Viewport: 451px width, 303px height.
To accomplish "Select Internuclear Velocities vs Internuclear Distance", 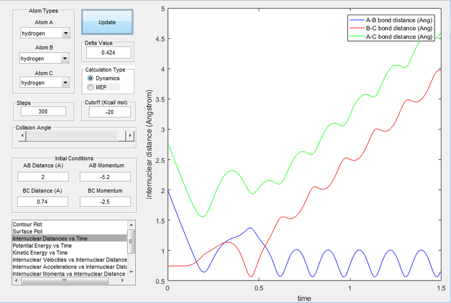I will coord(69,260).
